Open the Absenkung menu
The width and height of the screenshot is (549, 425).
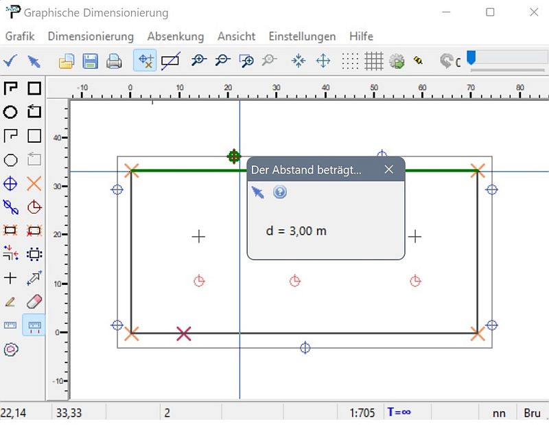coord(175,36)
